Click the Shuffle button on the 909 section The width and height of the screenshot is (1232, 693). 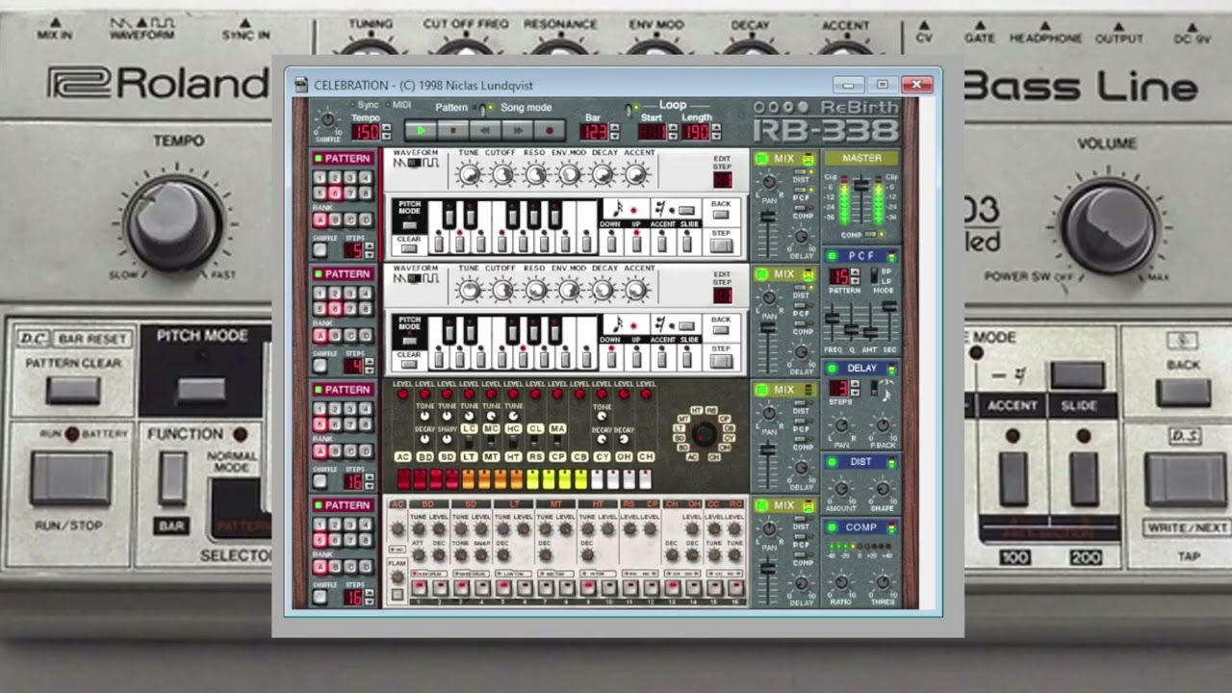321,597
